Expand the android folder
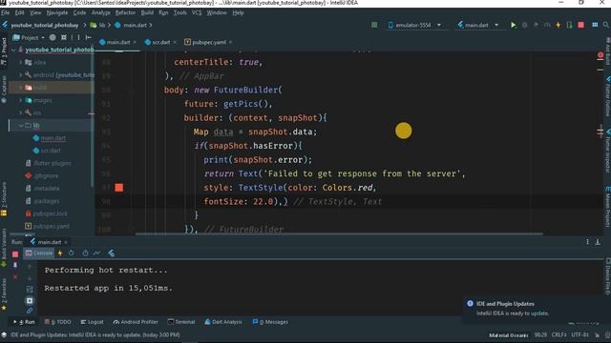Viewport: 611px width, 343px height. point(21,74)
